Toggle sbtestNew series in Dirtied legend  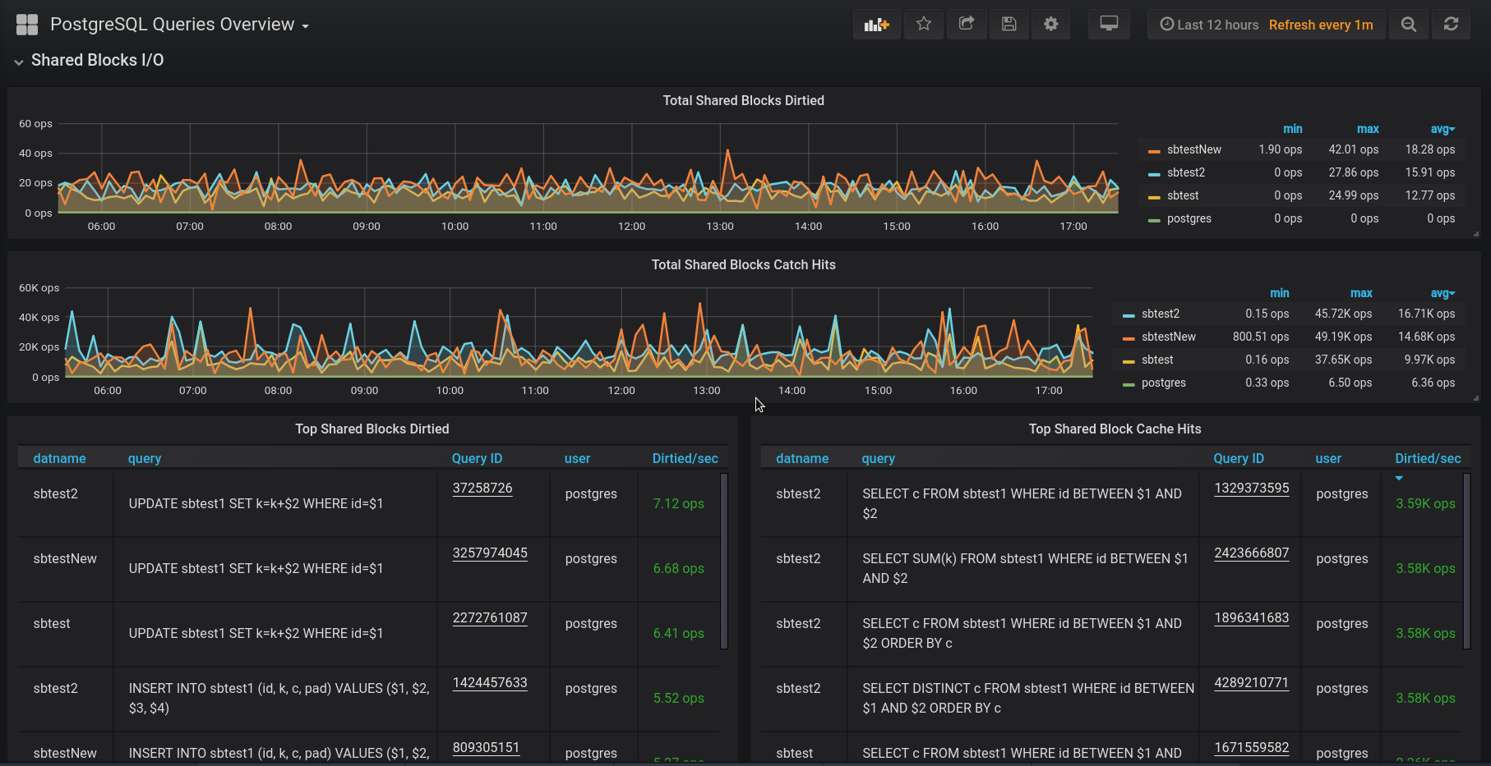[x=1193, y=149]
